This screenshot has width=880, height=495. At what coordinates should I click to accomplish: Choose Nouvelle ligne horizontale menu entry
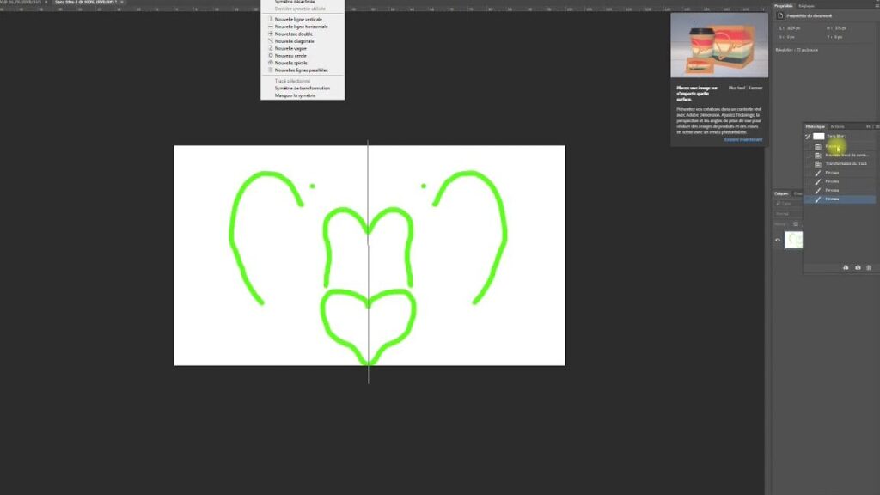(302, 27)
